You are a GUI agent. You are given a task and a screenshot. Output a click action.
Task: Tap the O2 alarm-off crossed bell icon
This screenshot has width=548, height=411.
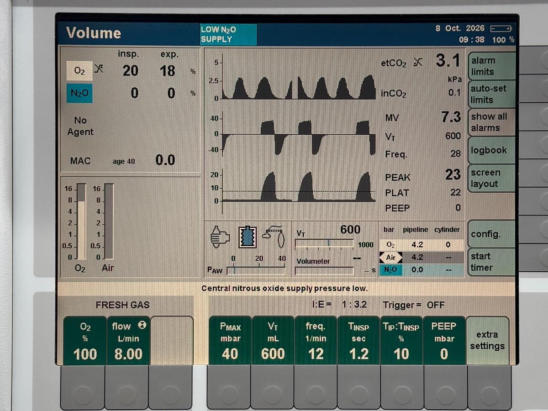(x=99, y=68)
